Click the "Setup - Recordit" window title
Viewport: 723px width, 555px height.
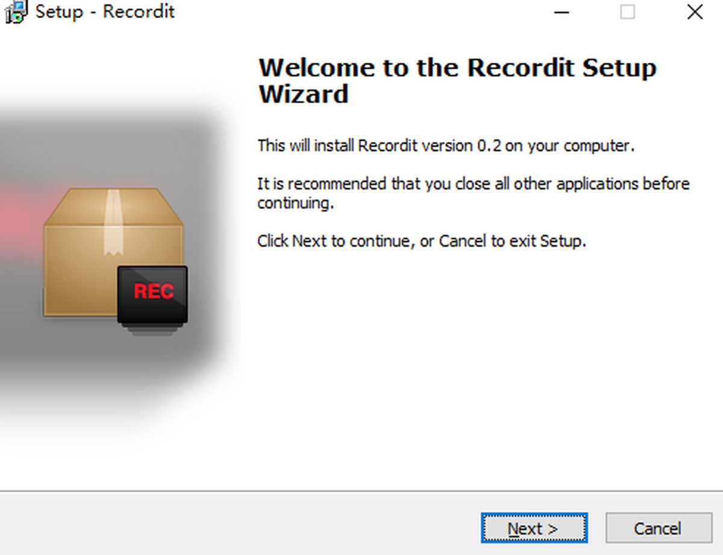point(105,12)
